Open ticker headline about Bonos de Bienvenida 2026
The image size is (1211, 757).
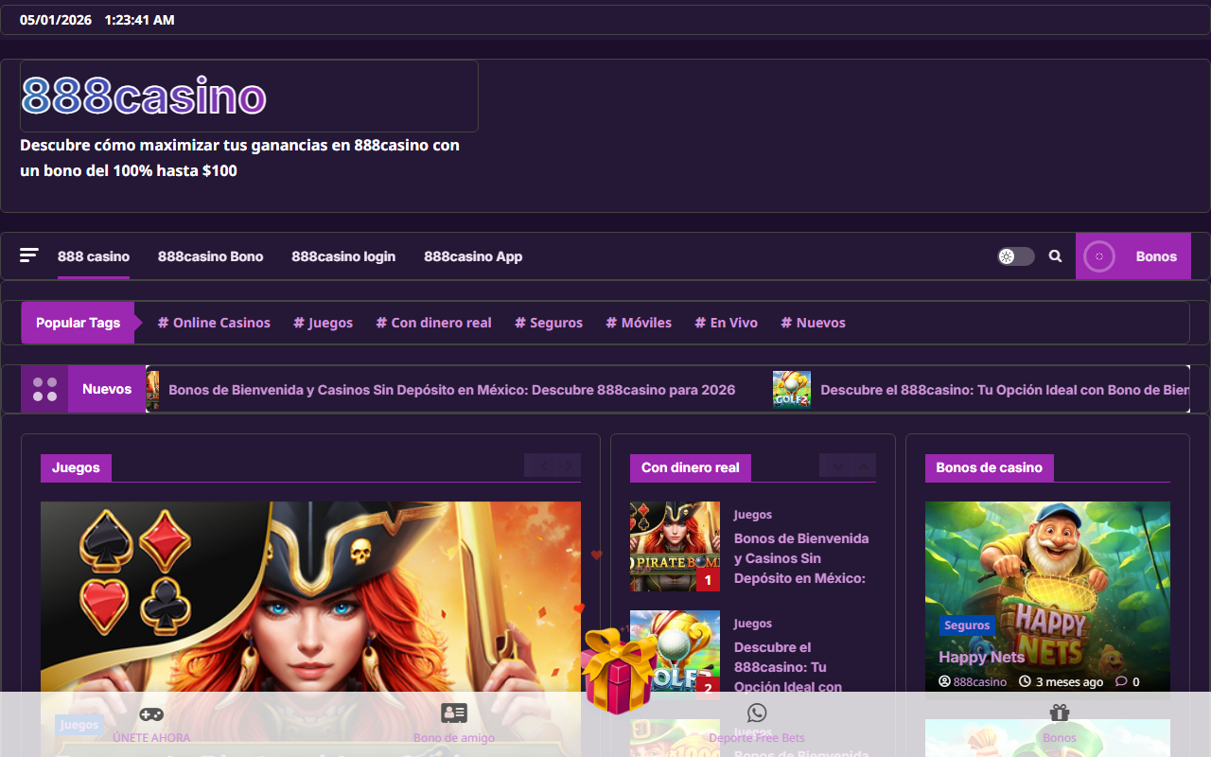click(451, 390)
